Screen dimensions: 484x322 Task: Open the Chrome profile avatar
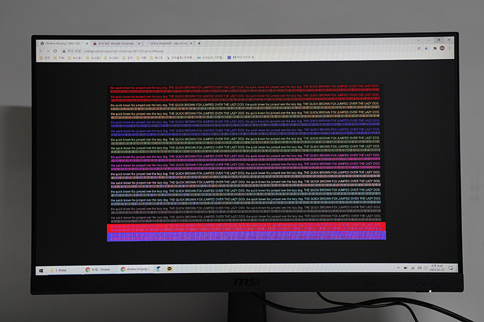[x=442, y=48]
